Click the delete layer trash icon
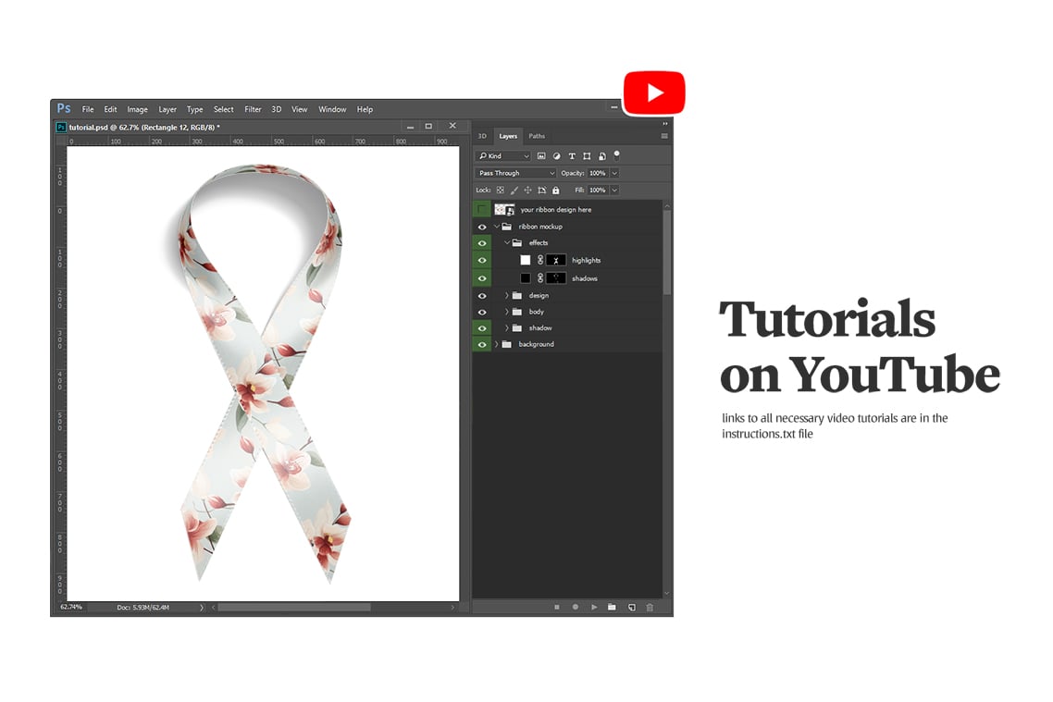 pos(650,608)
